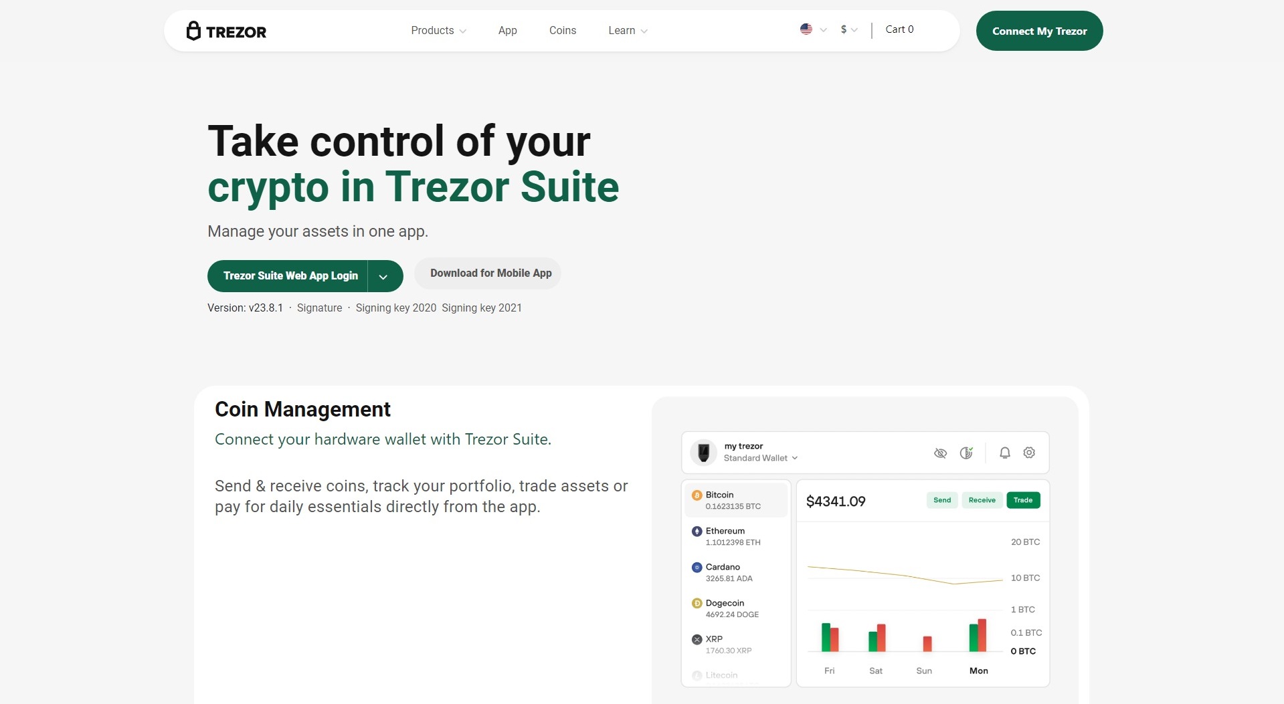Click the 20 BTC axis label
The width and height of the screenshot is (1284, 704).
pyautogui.click(x=1025, y=542)
